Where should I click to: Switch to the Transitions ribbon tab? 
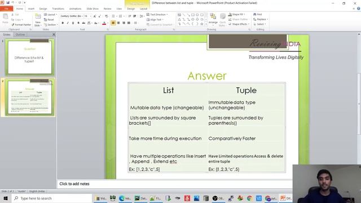tap(58, 9)
